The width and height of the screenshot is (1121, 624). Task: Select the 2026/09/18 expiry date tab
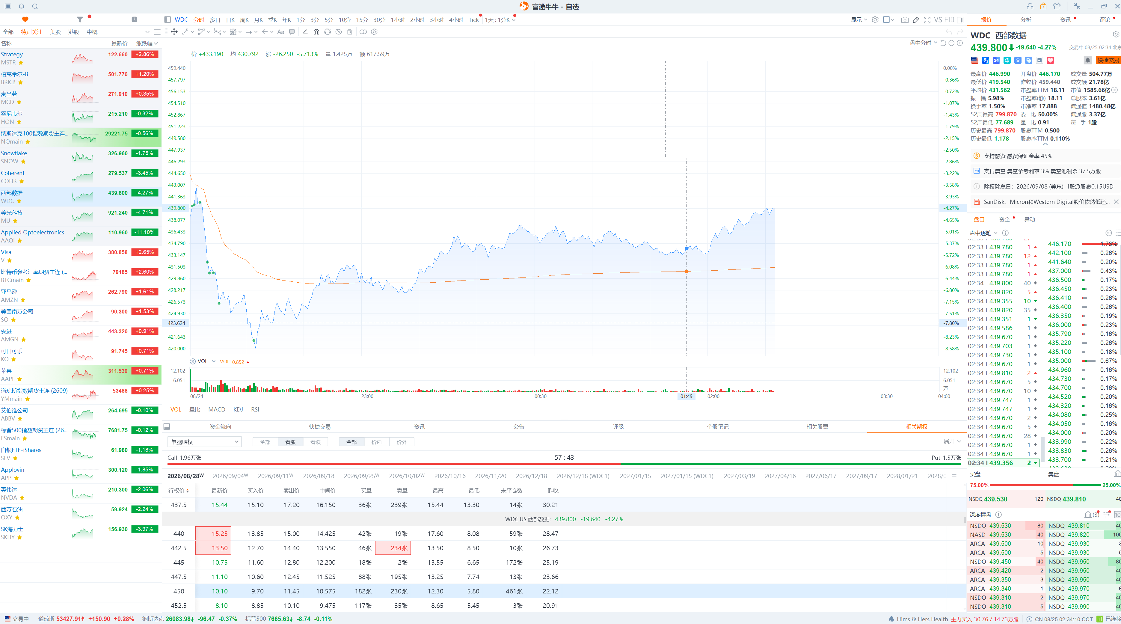click(319, 476)
